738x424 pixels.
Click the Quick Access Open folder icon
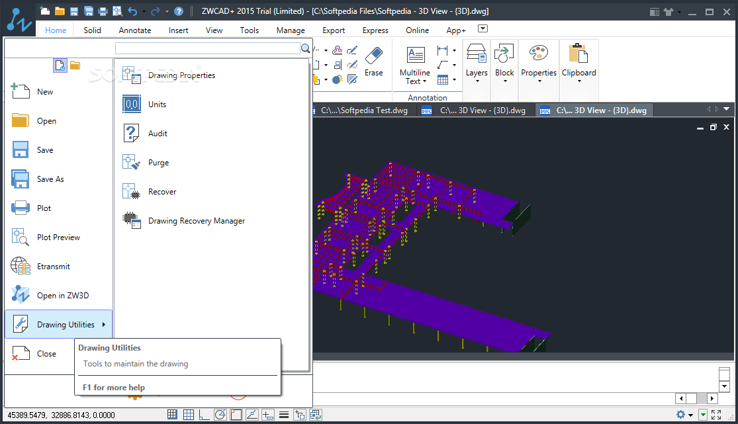[x=60, y=11]
